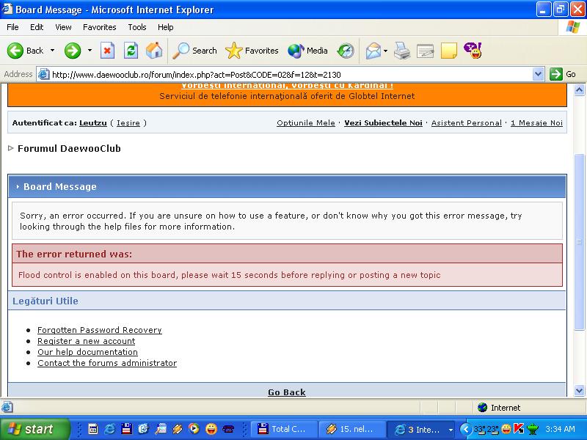Click the Go button beside address bar
Image resolution: width=587 pixels, height=440 pixels.
[x=563, y=74]
